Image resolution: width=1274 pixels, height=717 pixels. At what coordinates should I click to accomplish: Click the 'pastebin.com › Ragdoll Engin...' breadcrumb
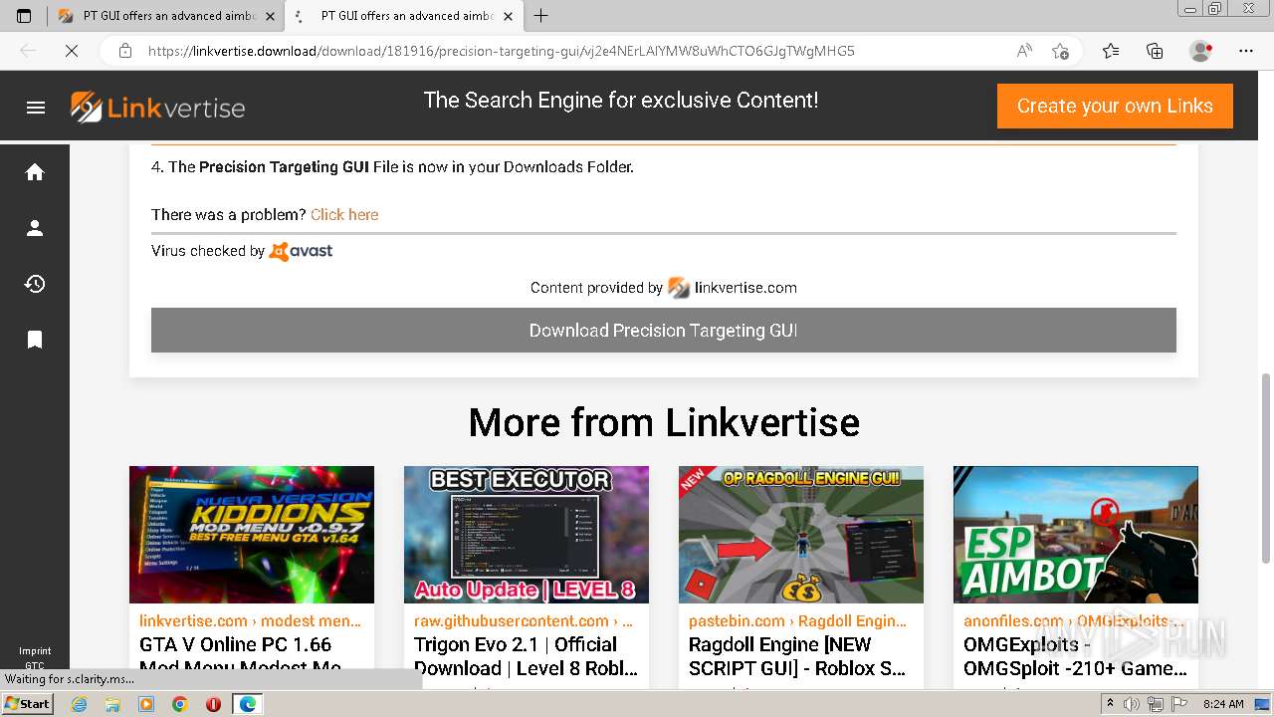point(798,620)
